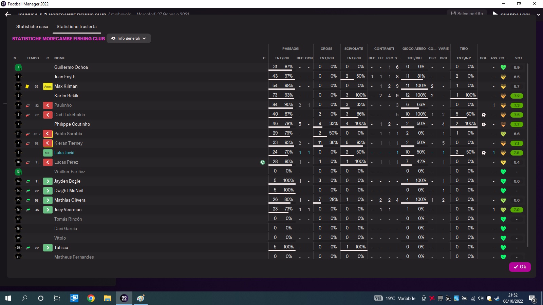This screenshot has height=305, width=543.
Task: Click goal ball icon for Luka Jović
Action: pos(484,153)
